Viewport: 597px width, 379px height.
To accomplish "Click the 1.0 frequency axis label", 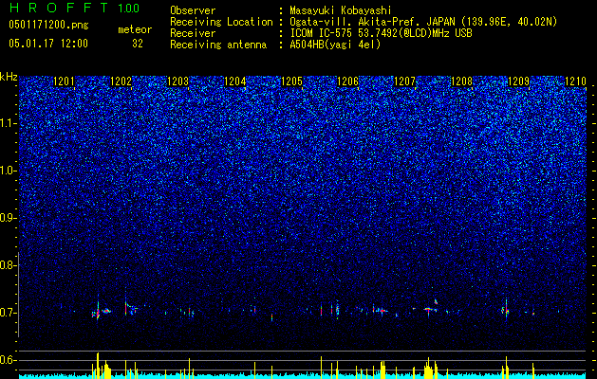I will click(x=9, y=171).
